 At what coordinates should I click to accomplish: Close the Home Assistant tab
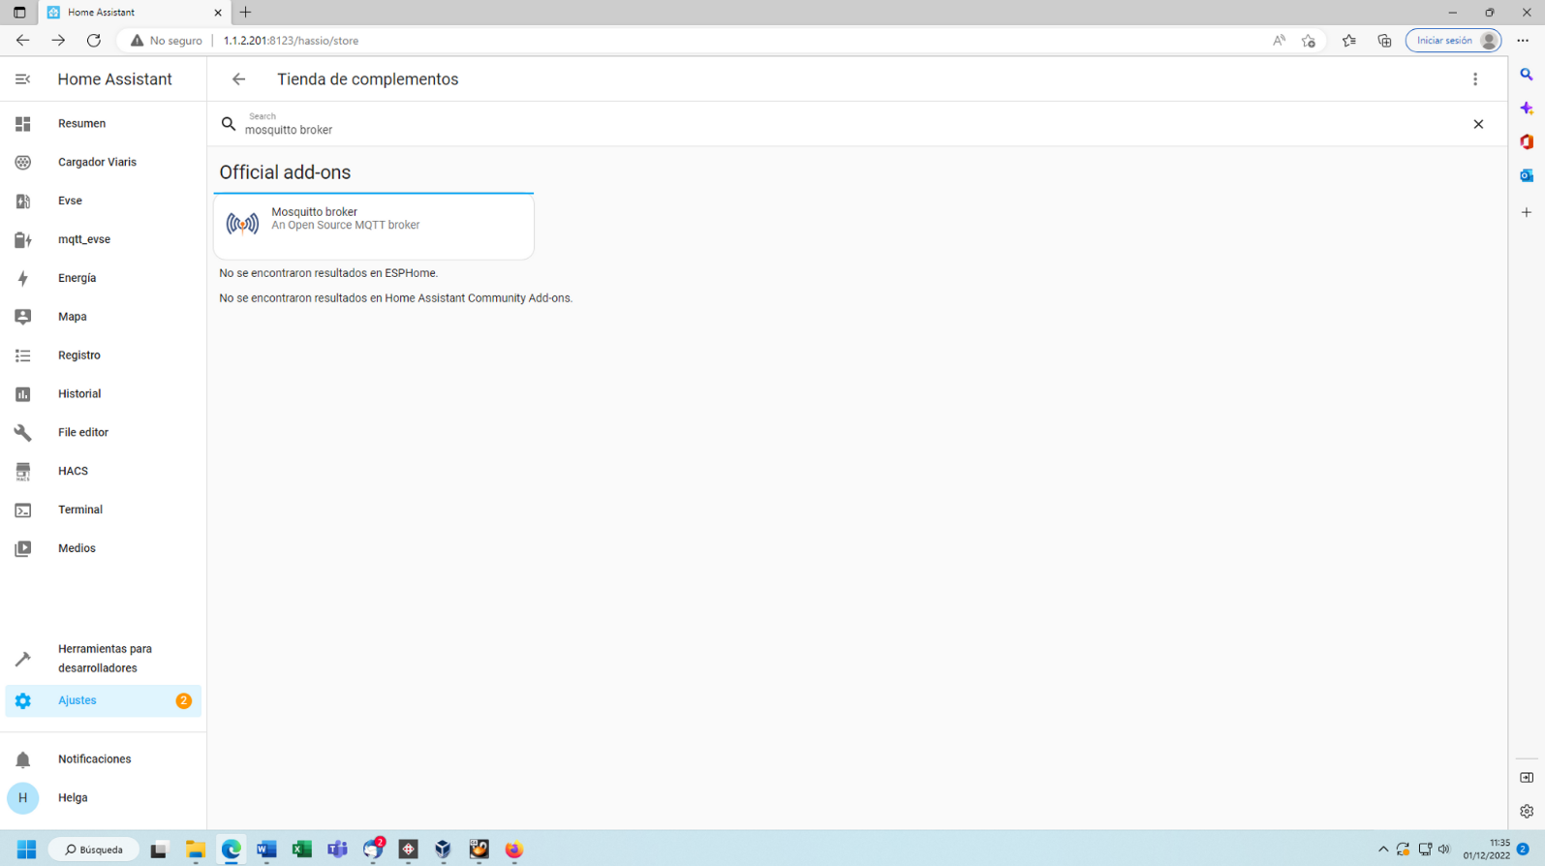pos(218,13)
